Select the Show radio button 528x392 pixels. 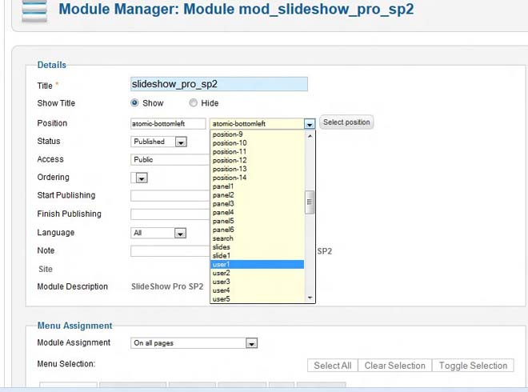pyautogui.click(x=134, y=103)
